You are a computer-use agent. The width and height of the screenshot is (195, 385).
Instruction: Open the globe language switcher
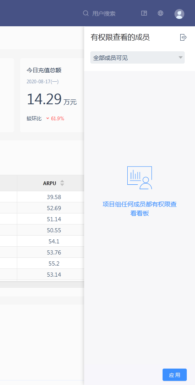pyautogui.click(x=161, y=13)
